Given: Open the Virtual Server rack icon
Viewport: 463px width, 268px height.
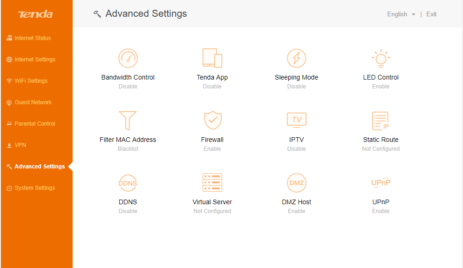Looking at the screenshot, I should pyautogui.click(x=212, y=182).
